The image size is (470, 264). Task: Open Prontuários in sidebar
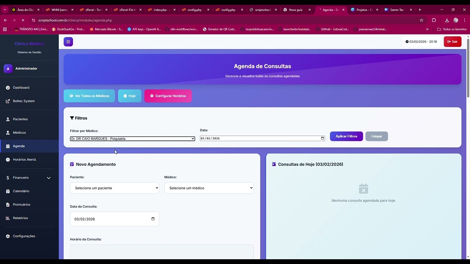[29, 205]
